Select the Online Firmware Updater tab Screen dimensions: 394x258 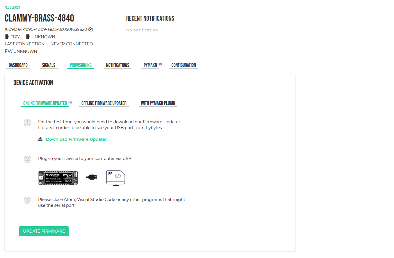[x=45, y=103]
